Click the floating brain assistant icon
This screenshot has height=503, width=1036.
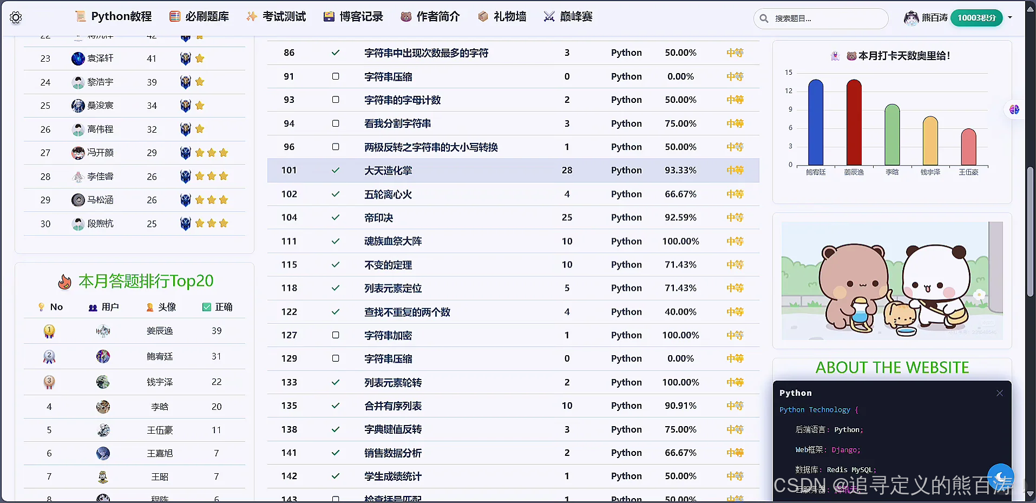pos(1014,109)
